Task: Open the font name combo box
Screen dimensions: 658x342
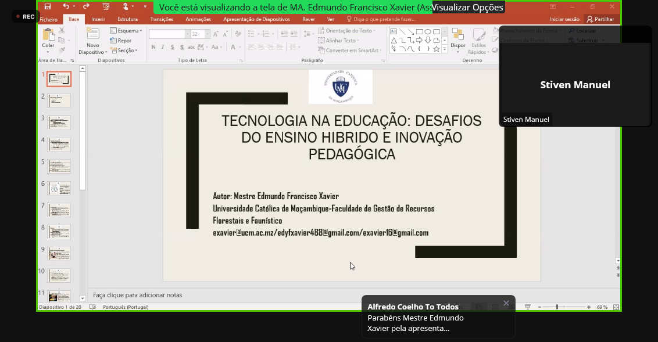Action: (x=170, y=34)
